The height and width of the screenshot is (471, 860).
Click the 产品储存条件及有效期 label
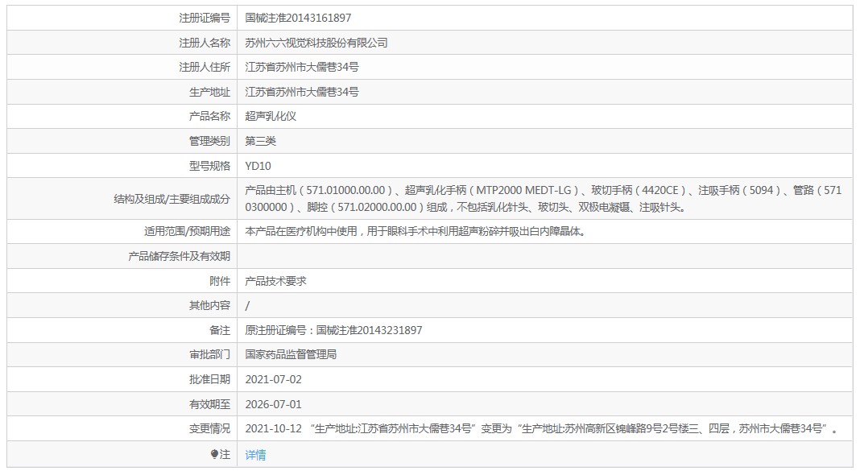179,256
